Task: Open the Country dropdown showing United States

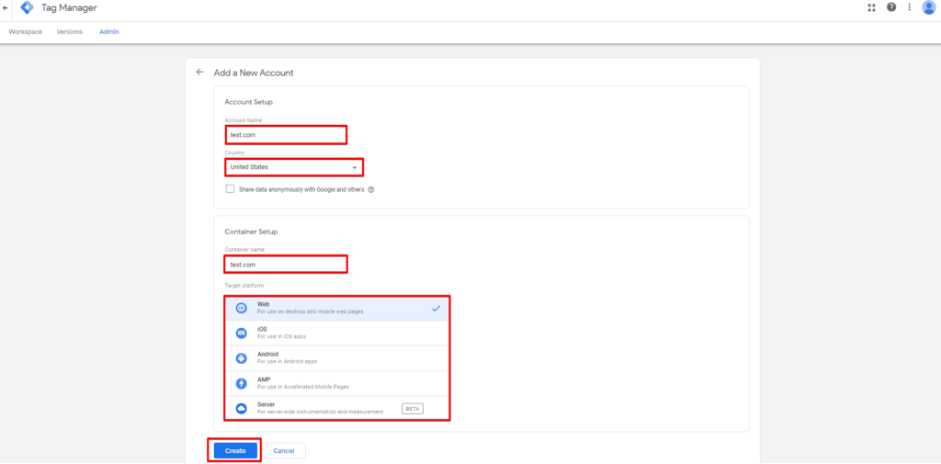Action: click(x=294, y=167)
